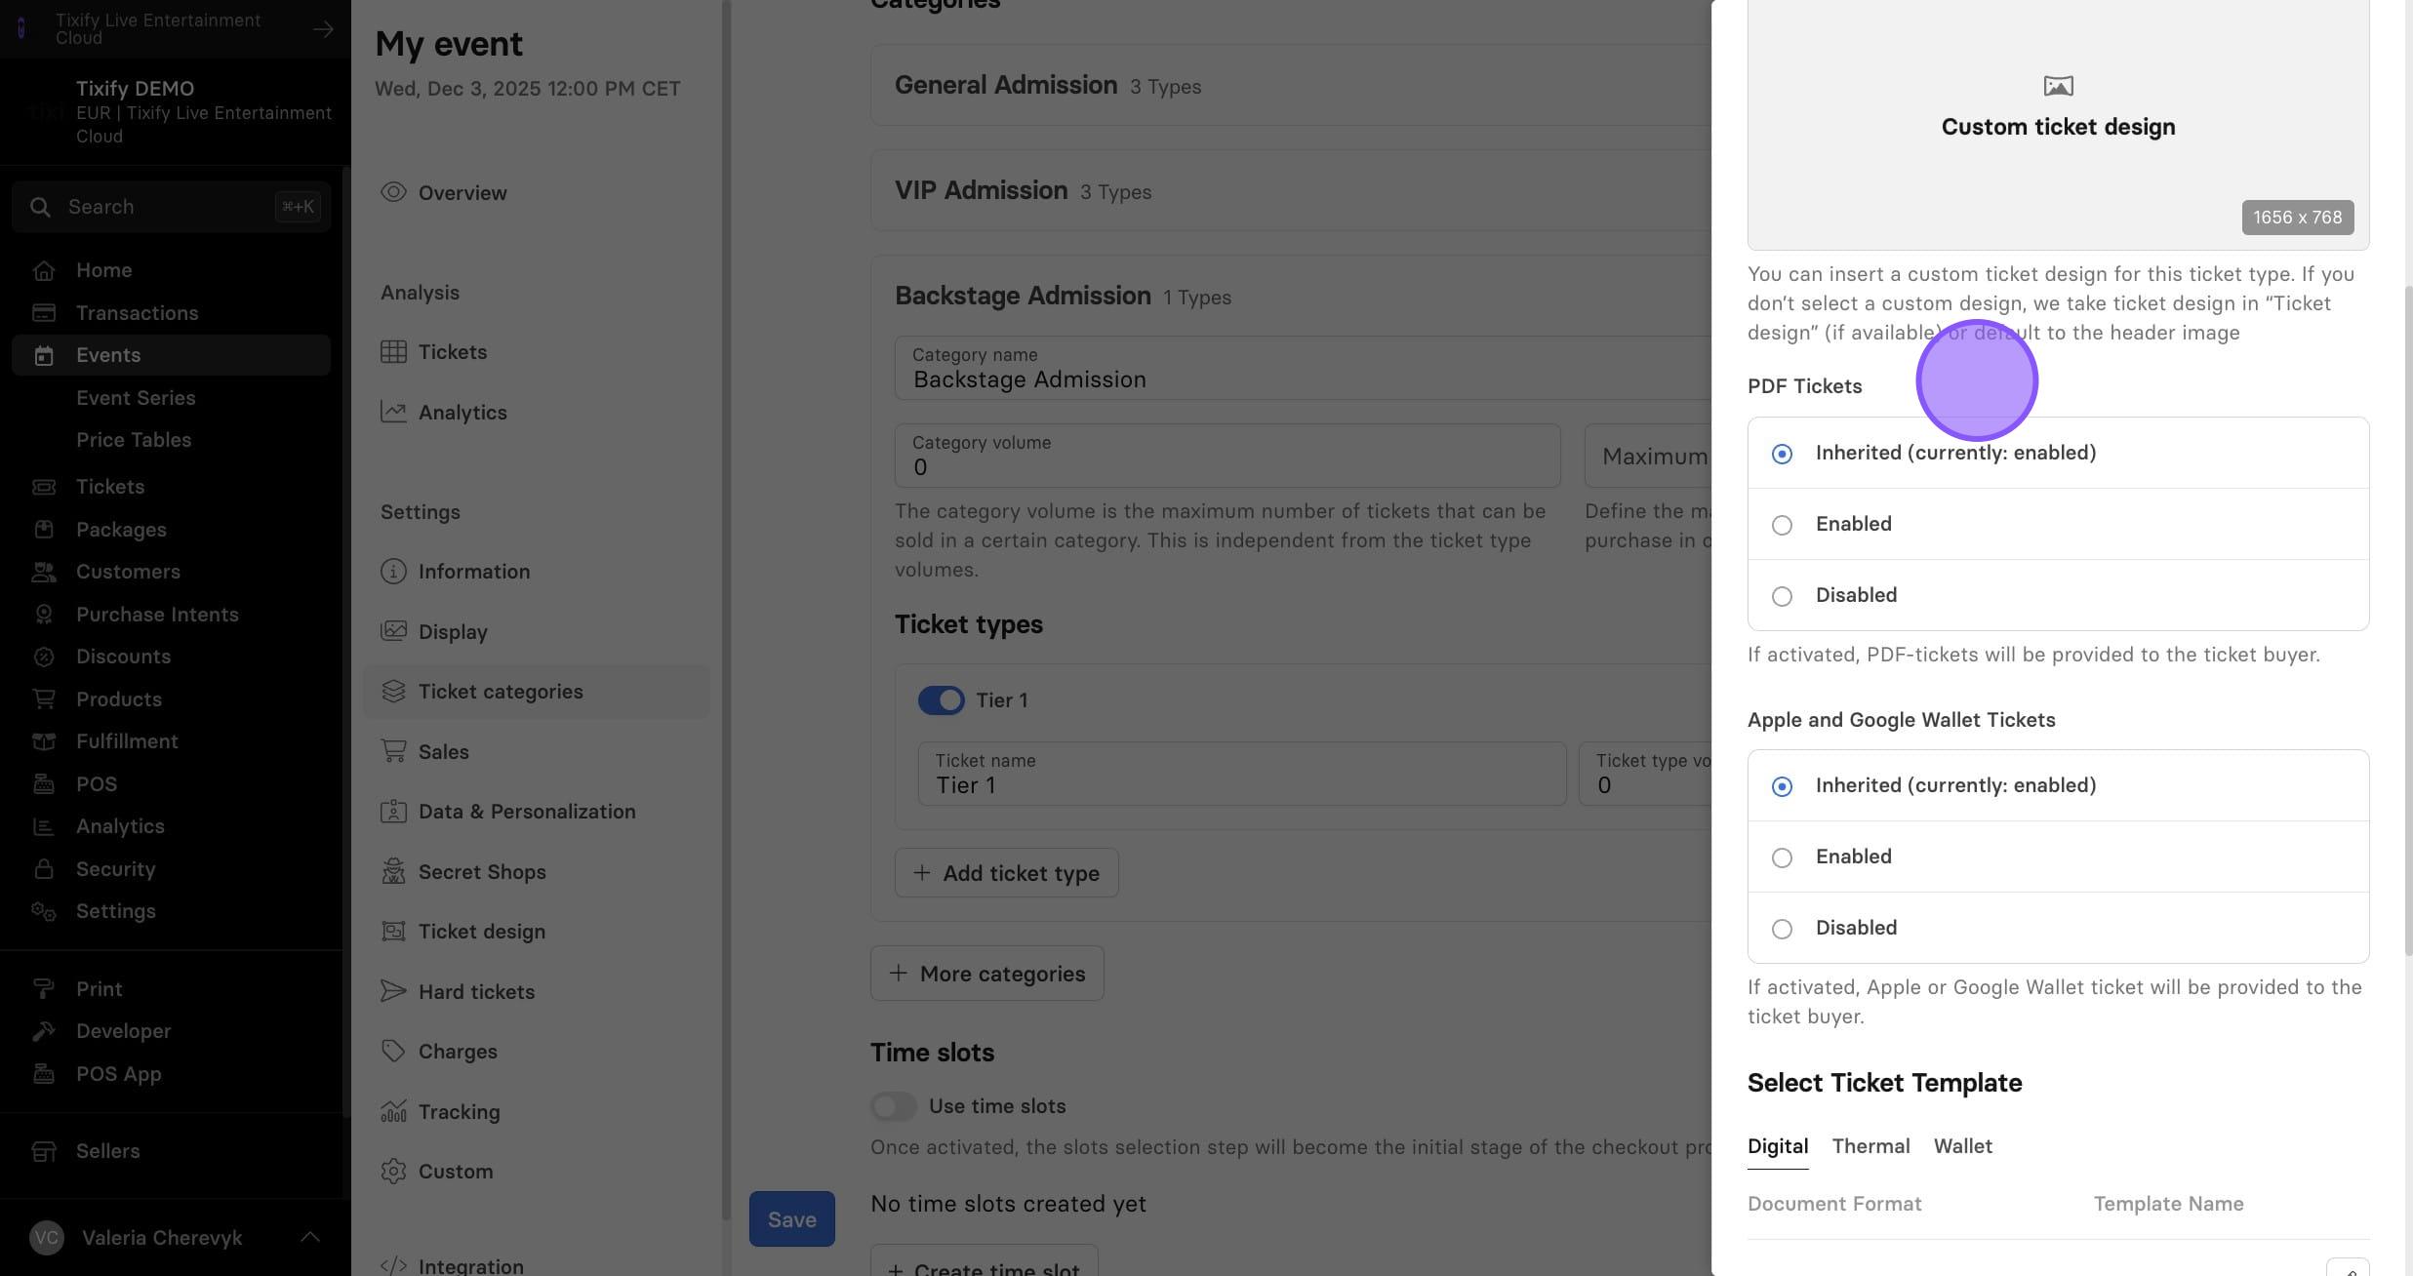This screenshot has width=2413, height=1276.
Task: Click the Custom ticket design image icon
Action: [2058, 86]
